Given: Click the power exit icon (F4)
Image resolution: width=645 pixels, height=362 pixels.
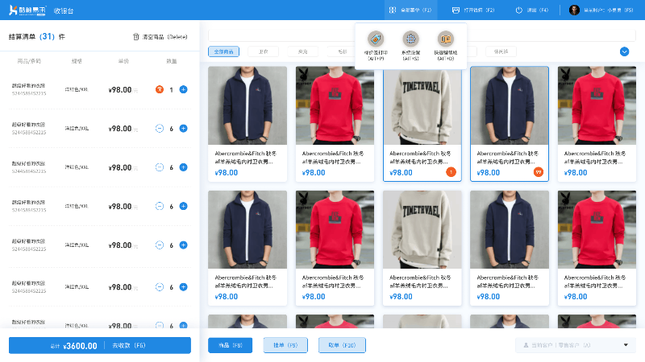Looking at the screenshot, I should (x=518, y=10).
